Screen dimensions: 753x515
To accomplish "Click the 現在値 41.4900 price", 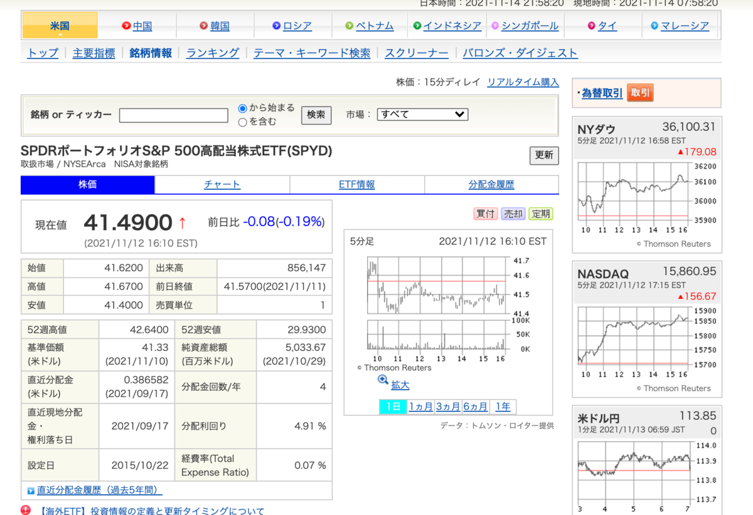I will (128, 222).
